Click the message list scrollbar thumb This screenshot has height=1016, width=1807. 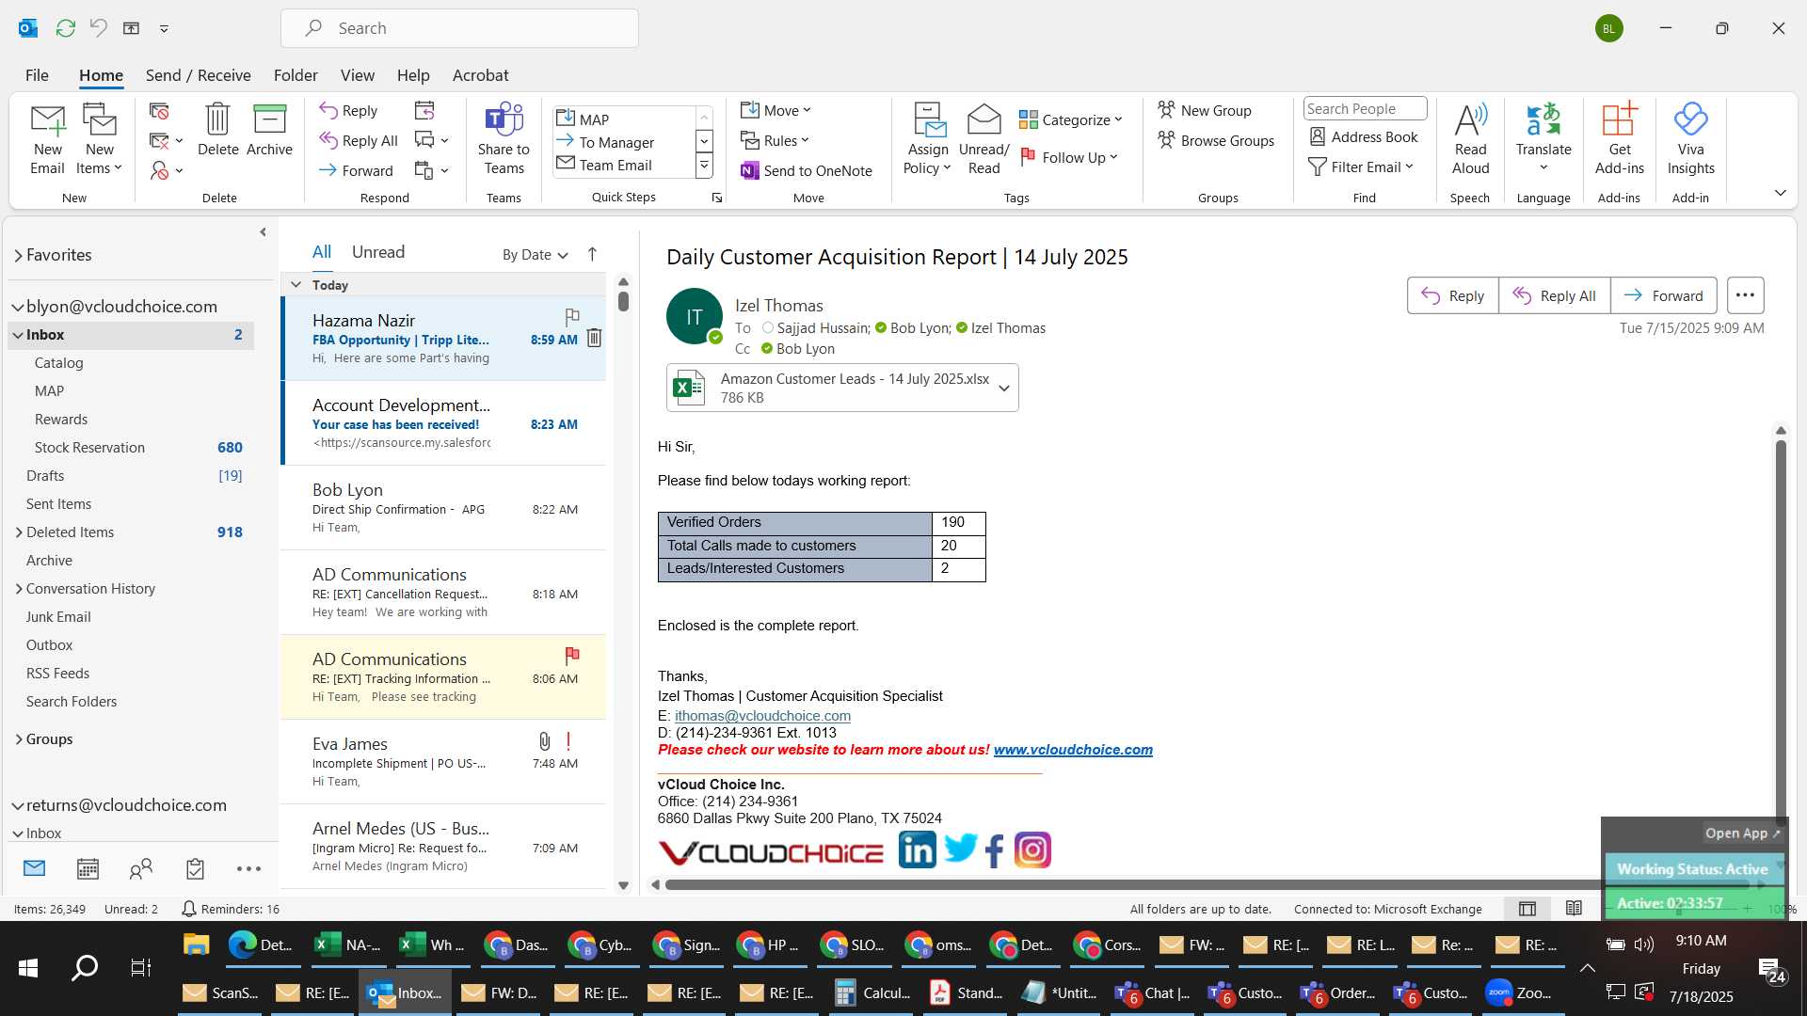[x=623, y=301]
